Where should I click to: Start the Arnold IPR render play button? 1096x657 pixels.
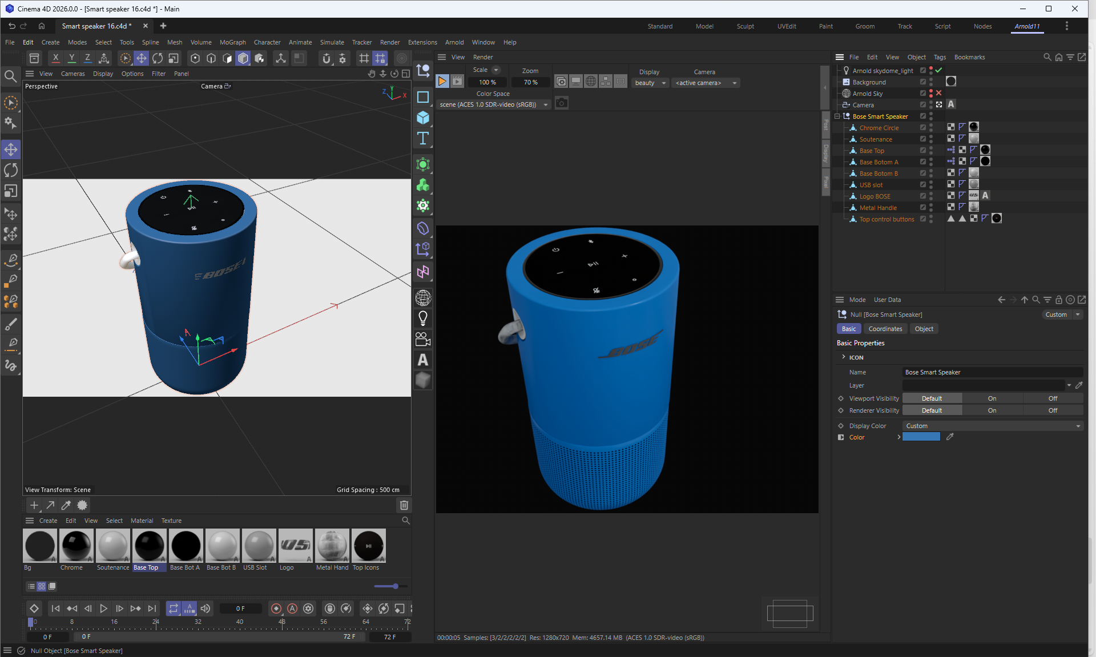click(442, 82)
